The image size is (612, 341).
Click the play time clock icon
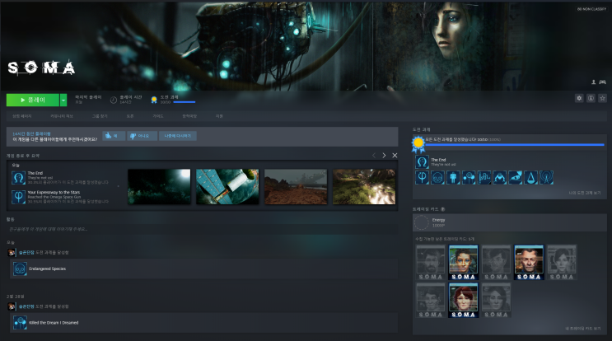113,100
